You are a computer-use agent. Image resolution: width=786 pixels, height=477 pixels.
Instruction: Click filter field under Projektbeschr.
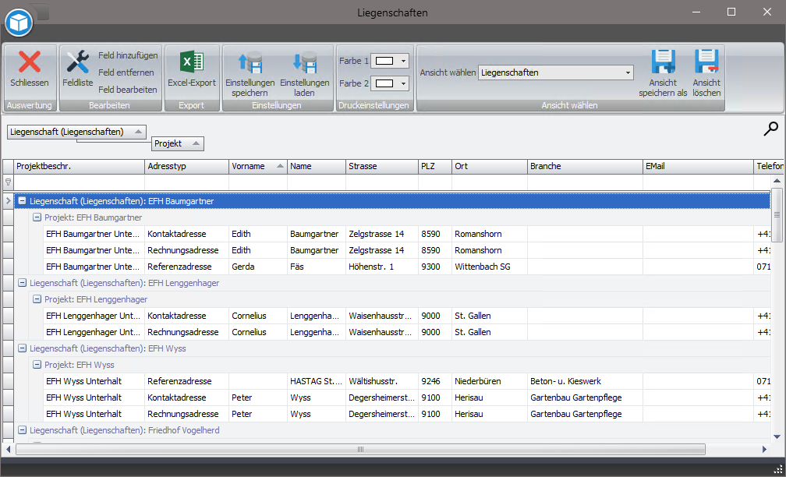[x=80, y=182]
